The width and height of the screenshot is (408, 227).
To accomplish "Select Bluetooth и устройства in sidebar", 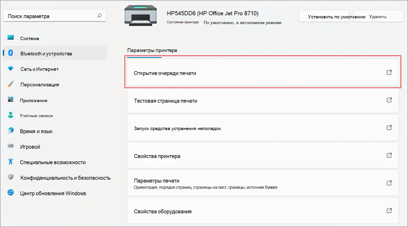I will pos(55,53).
